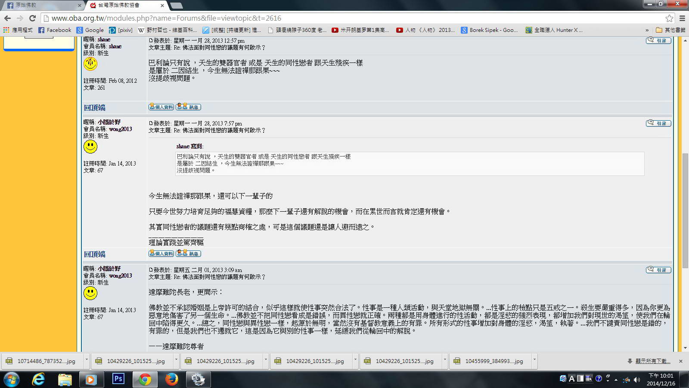Click quote icon on shane's post
Viewport: 689px width, 388px height.
tap(658, 41)
